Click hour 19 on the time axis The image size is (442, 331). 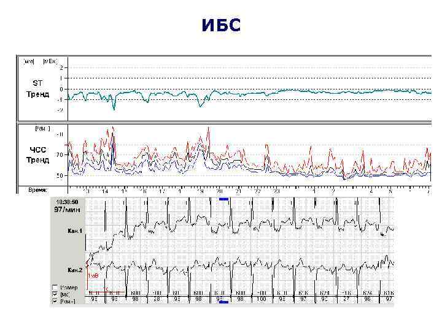click(200, 192)
